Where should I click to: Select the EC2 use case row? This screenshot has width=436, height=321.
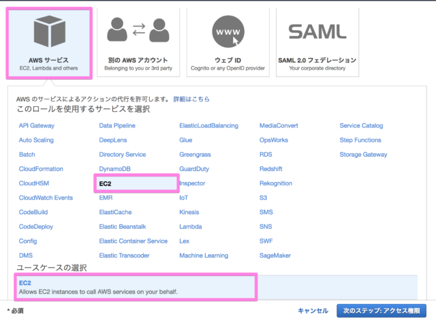[x=217, y=287]
